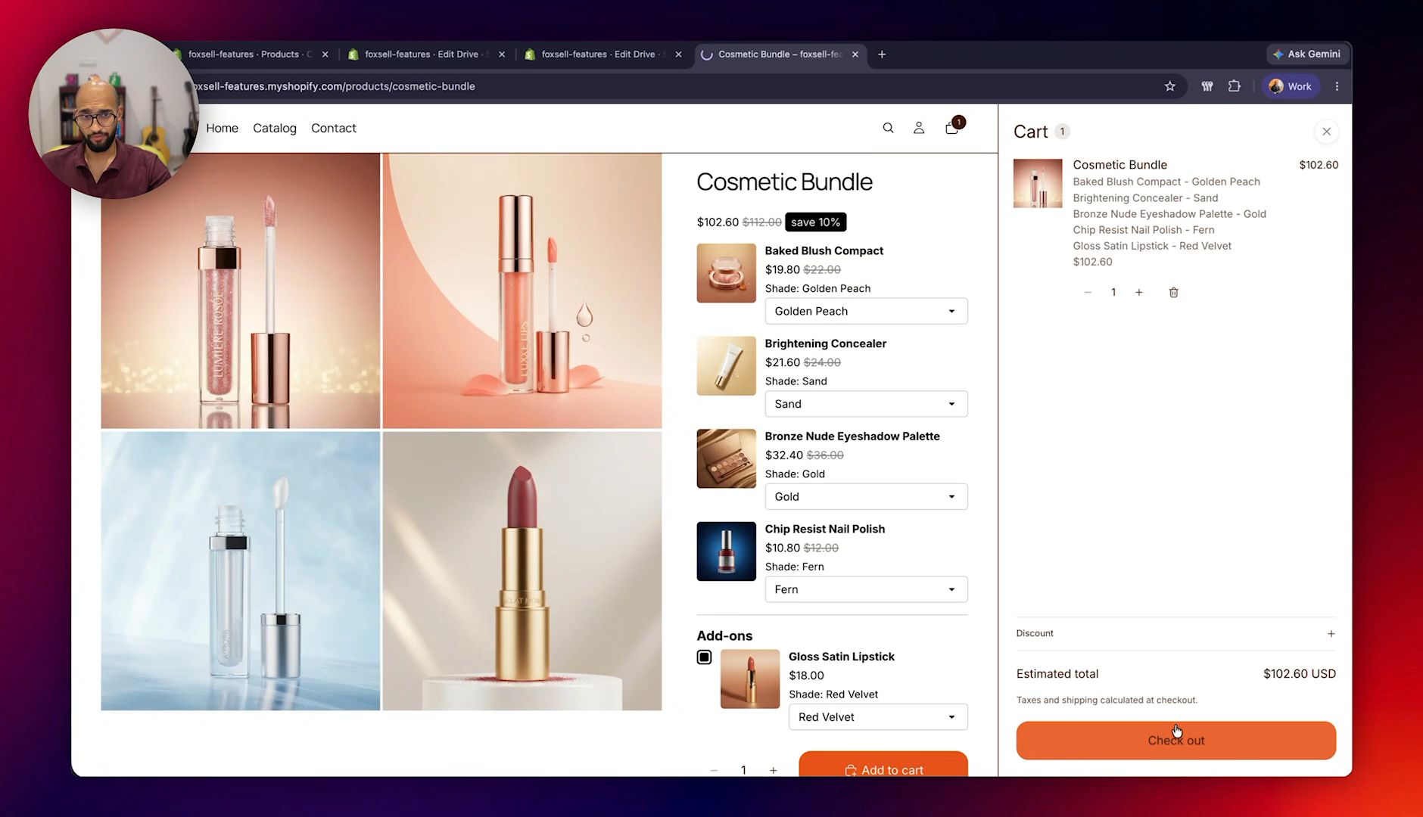Open the Baked Blush Compact thumbnail
The height and width of the screenshot is (817, 1423).
[x=726, y=272]
